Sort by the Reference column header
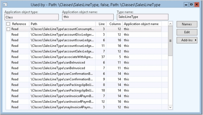The height and width of the screenshot is (115, 203). pos(20,24)
